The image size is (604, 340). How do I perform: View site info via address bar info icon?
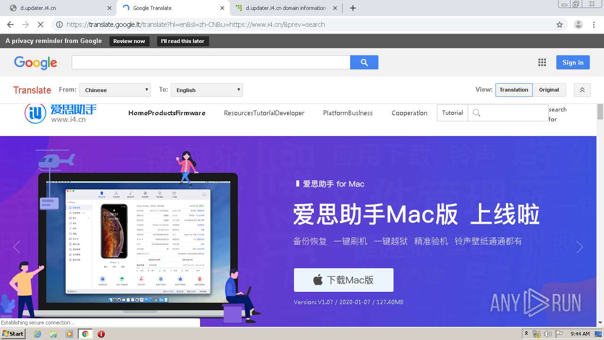click(x=59, y=25)
